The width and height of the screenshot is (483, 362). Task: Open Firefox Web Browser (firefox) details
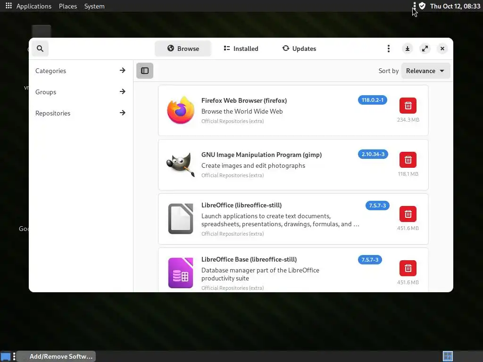244,101
